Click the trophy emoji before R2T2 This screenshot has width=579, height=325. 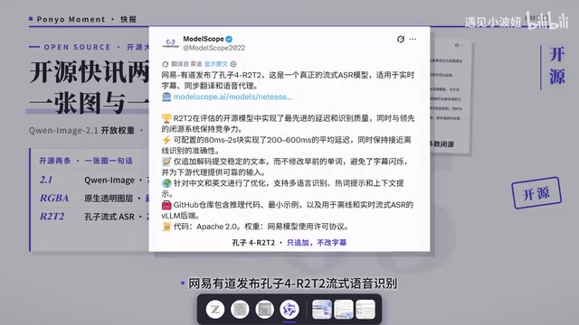point(166,118)
